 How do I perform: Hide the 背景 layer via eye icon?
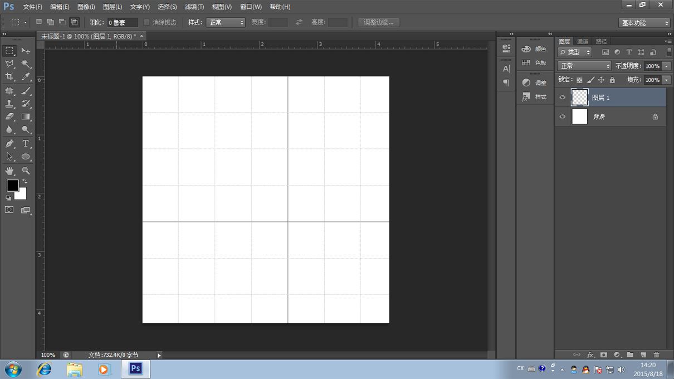coord(562,116)
